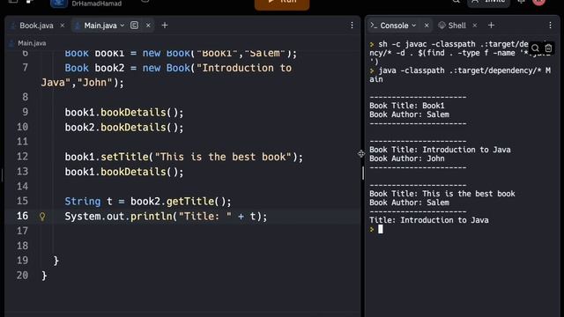Click the code-format icon on Main.java tab
The width and height of the screenshot is (564, 317).
coord(134,26)
